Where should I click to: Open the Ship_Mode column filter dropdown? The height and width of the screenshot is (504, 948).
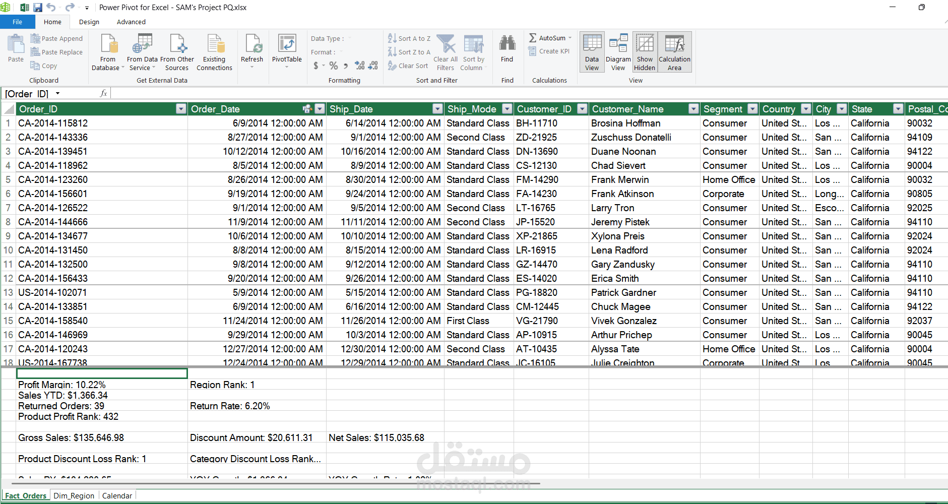click(x=507, y=109)
